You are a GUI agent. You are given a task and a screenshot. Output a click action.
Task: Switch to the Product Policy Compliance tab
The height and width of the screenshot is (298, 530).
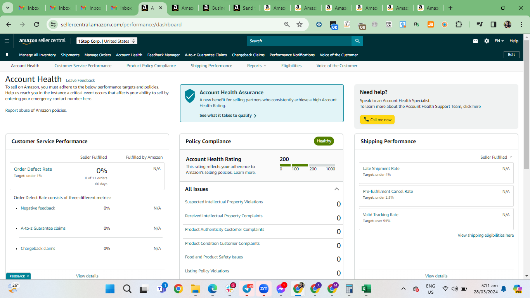(x=151, y=66)
